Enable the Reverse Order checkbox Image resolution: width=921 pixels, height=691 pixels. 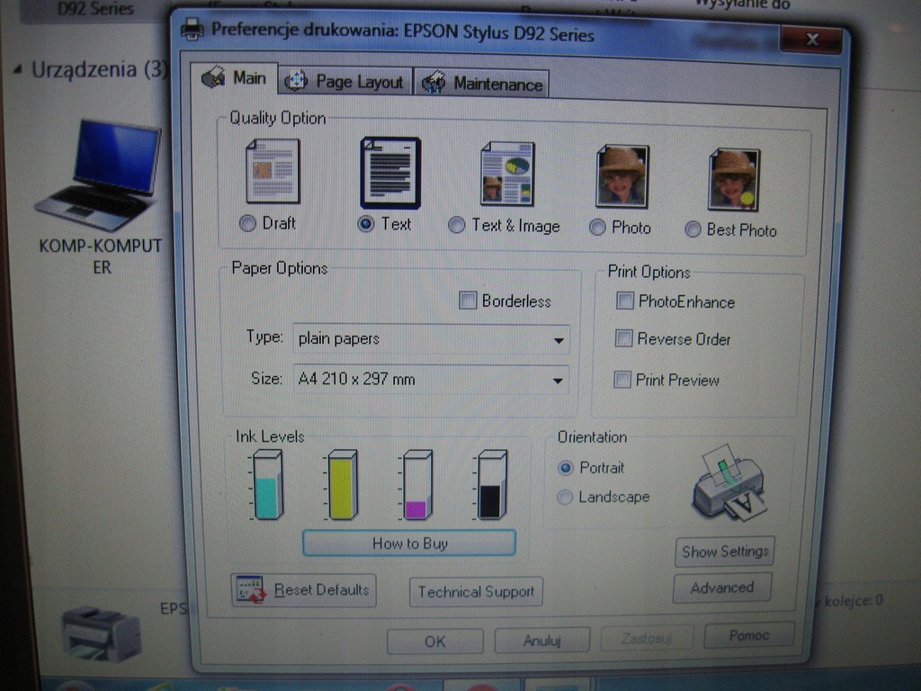(x=623, y=338)
